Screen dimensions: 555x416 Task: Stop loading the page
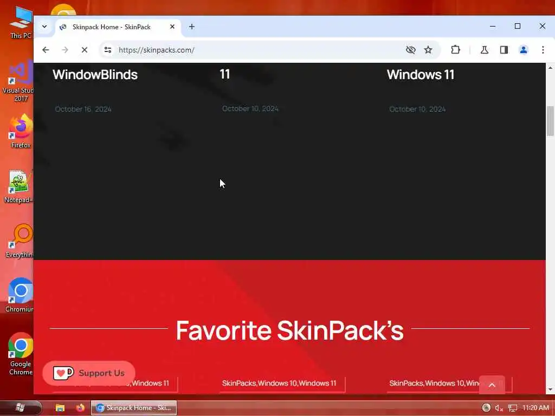84,50
